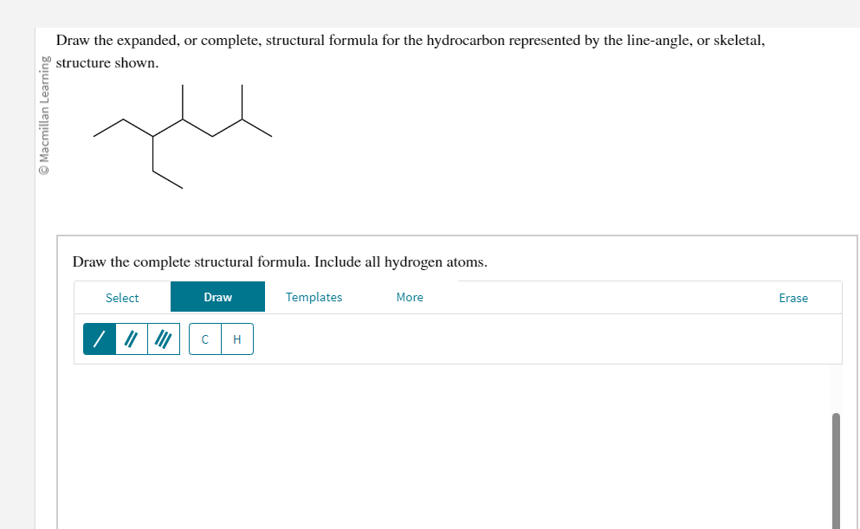Click the Erase link on the right

click(x=792, y=297)
